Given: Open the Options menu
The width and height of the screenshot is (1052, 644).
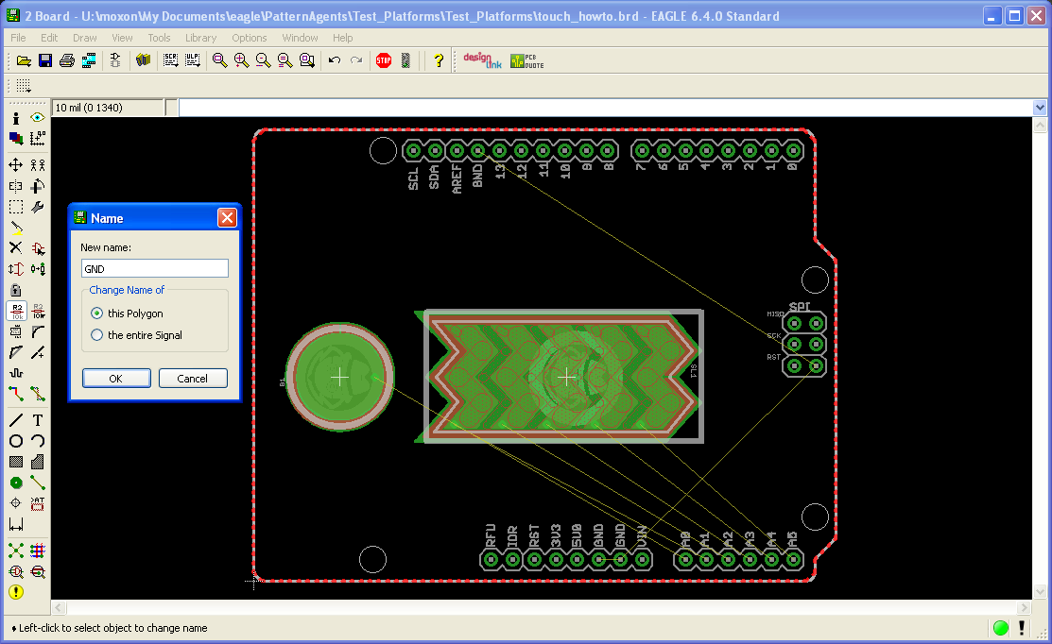Looking at the screenshot, I should tap(249, 38).
